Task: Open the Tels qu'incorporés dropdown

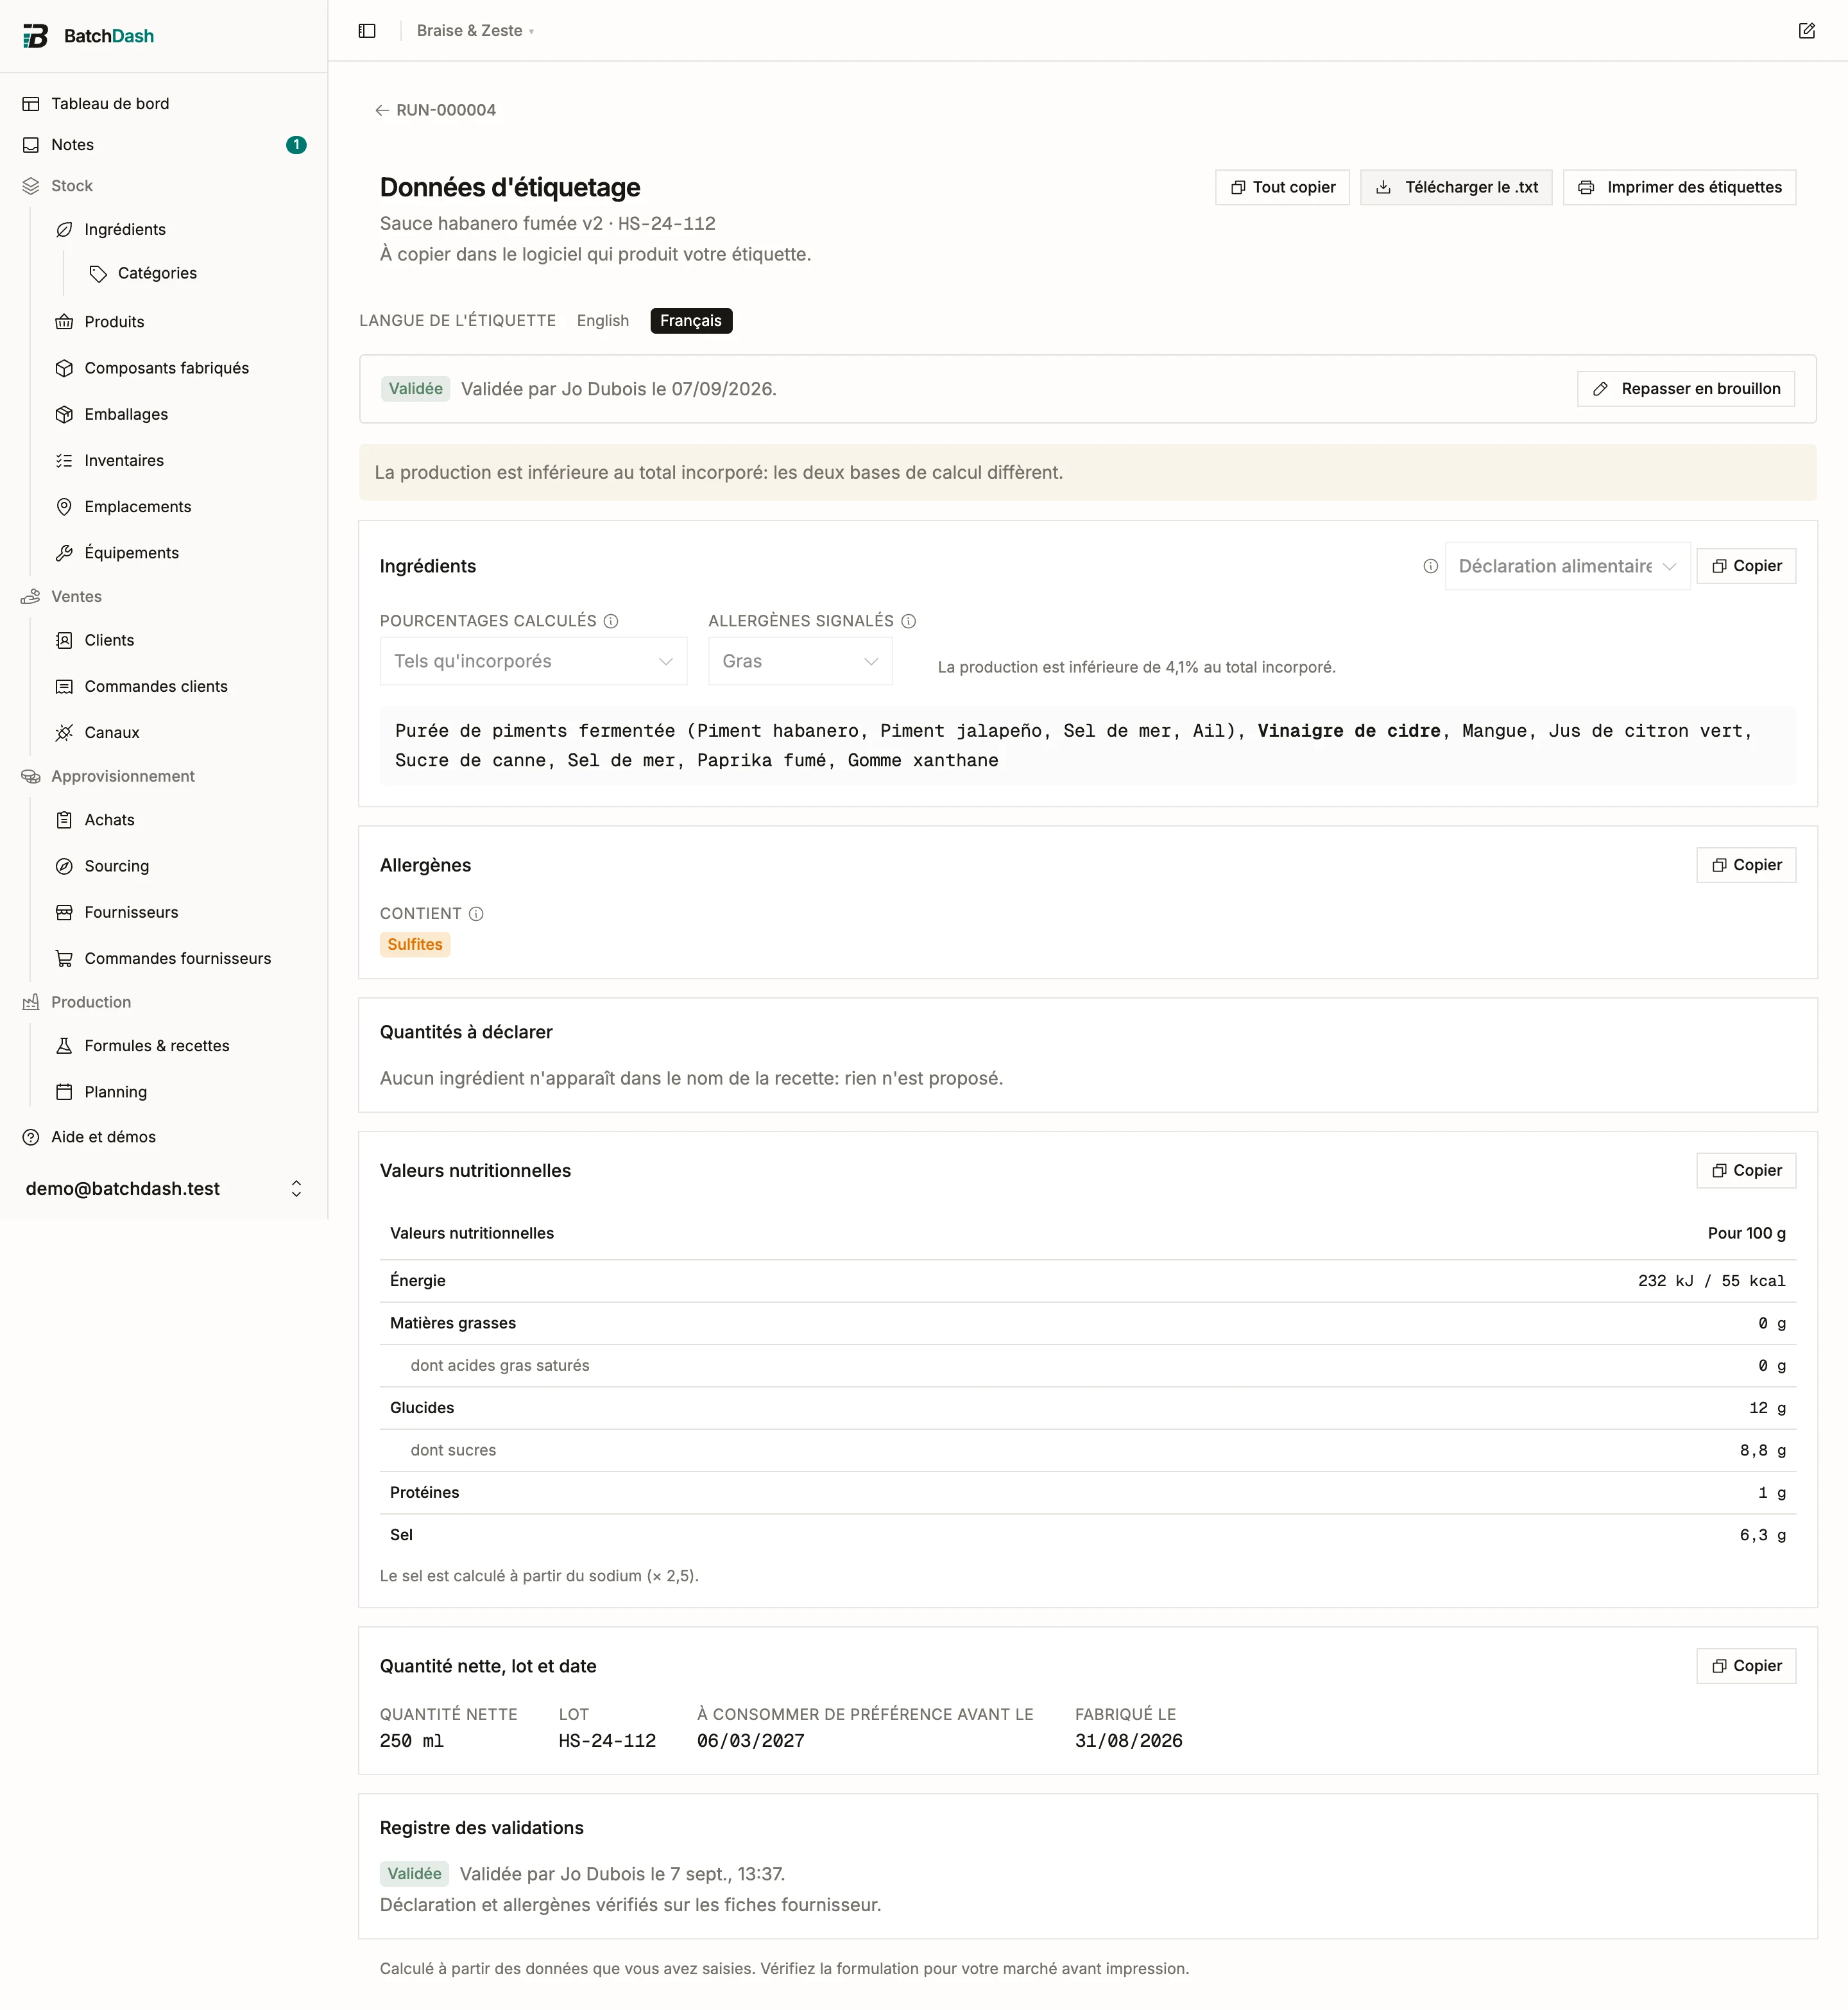Action: pos(533,661)
